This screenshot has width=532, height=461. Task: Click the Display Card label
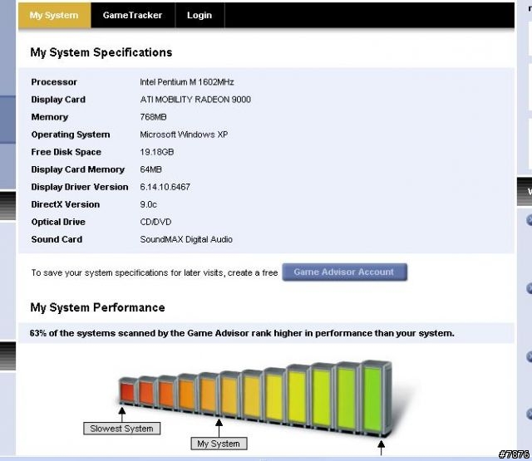tap(58, 100)
